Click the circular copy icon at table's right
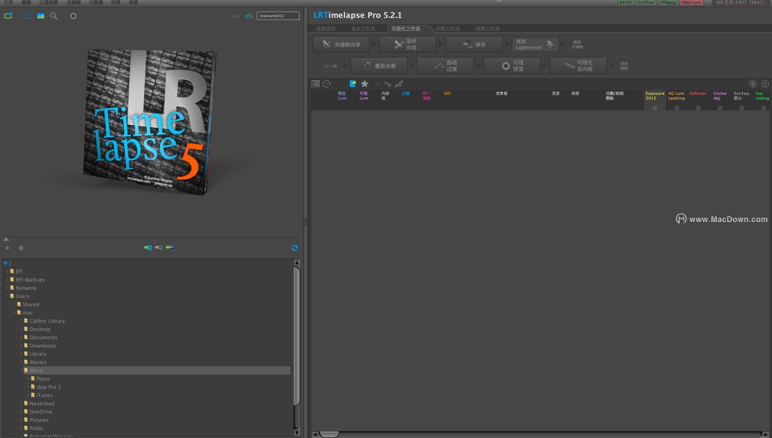 753,83
